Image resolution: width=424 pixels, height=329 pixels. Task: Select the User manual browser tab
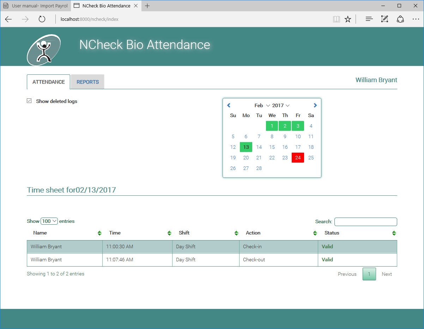(36, 6)
